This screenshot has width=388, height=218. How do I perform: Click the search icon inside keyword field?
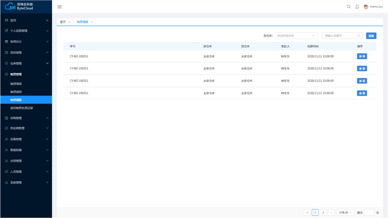pos(359,36)
